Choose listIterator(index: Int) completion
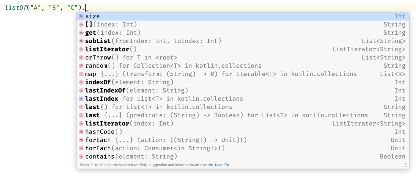Viewport: 416px width, 187px height. coord(129,124)
